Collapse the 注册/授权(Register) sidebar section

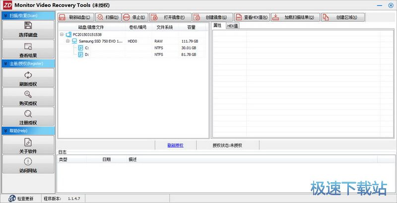5,63
